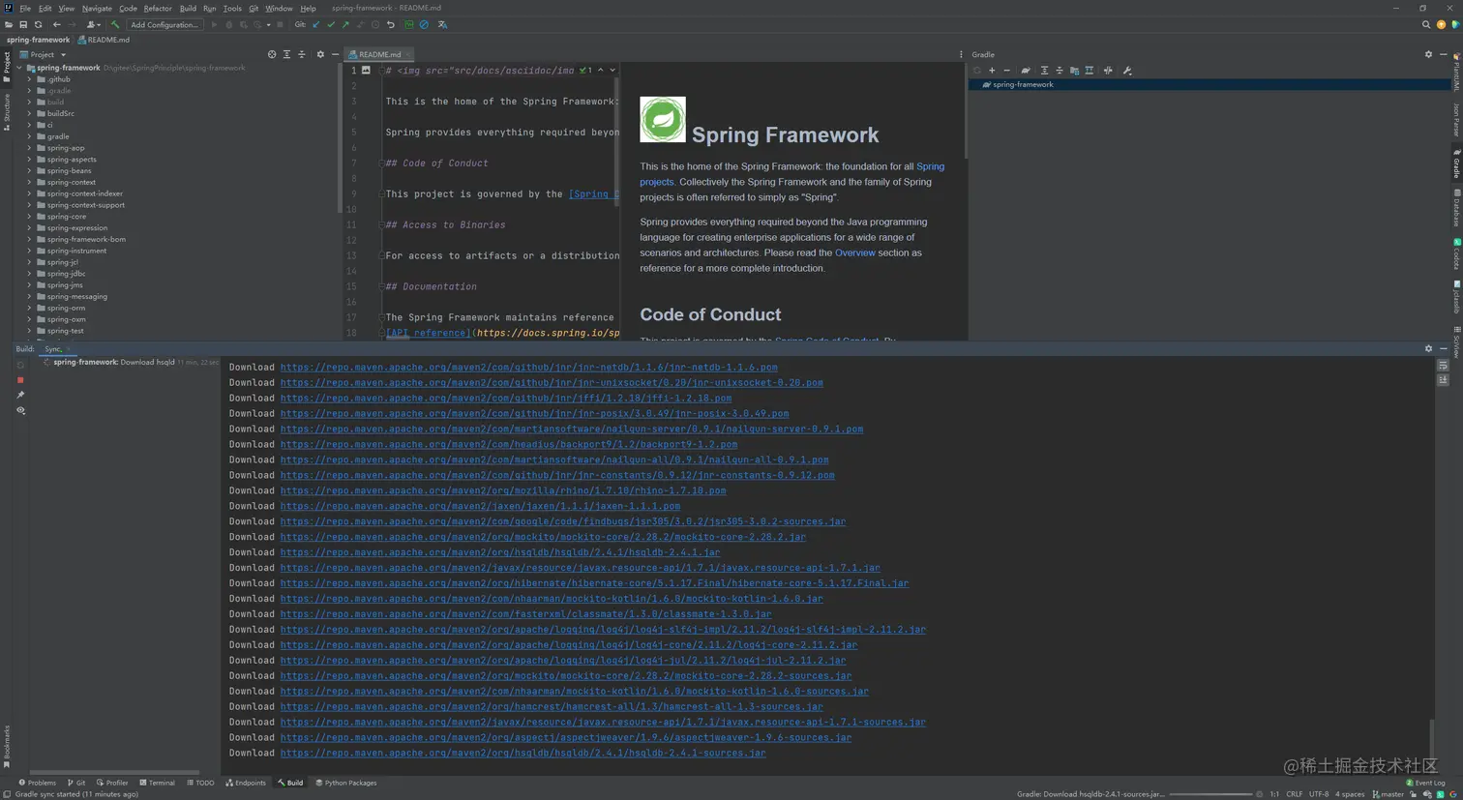The height and width of the screenshot is (800, 1463).
Task: Toggle soft-wrap in the Build output
Action: [x=1443, y=366]
